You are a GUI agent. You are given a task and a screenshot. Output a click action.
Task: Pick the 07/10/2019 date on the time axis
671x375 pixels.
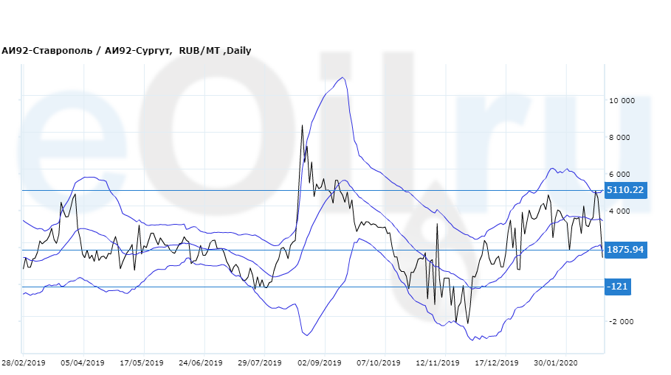click(x=378, y=363)
